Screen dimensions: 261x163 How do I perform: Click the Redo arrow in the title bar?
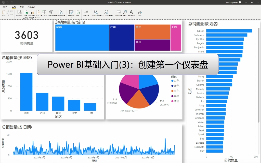[11, 2]
